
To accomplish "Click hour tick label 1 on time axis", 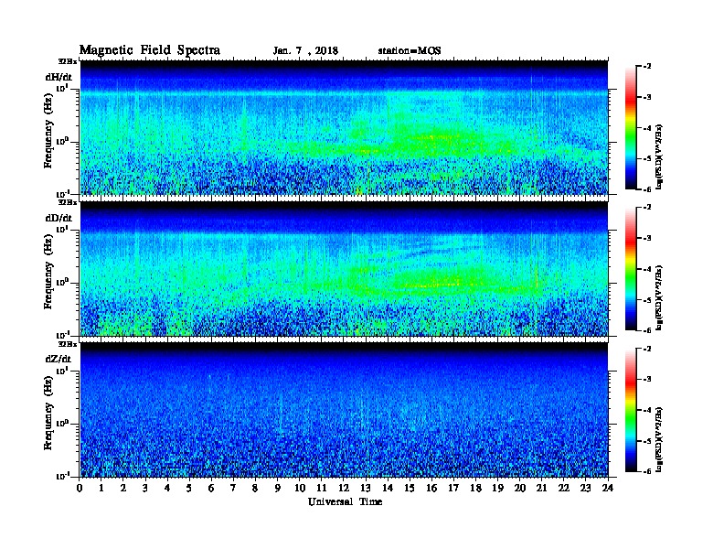I will [x=101, y=489].
